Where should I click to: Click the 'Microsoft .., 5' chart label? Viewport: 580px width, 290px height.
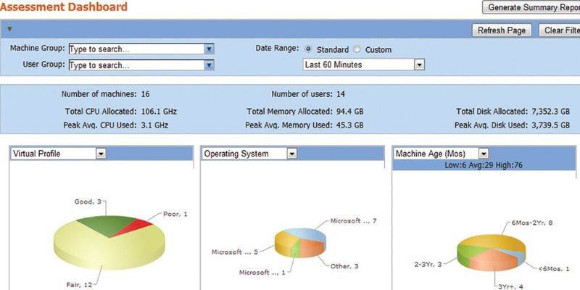pos(234,252)
